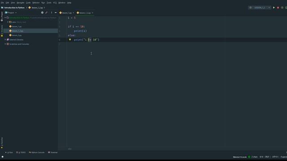The height and width of the screenshot is (161, 287).
Task: Click the Run with Coverage icon
Action: [x=282, y=8]
